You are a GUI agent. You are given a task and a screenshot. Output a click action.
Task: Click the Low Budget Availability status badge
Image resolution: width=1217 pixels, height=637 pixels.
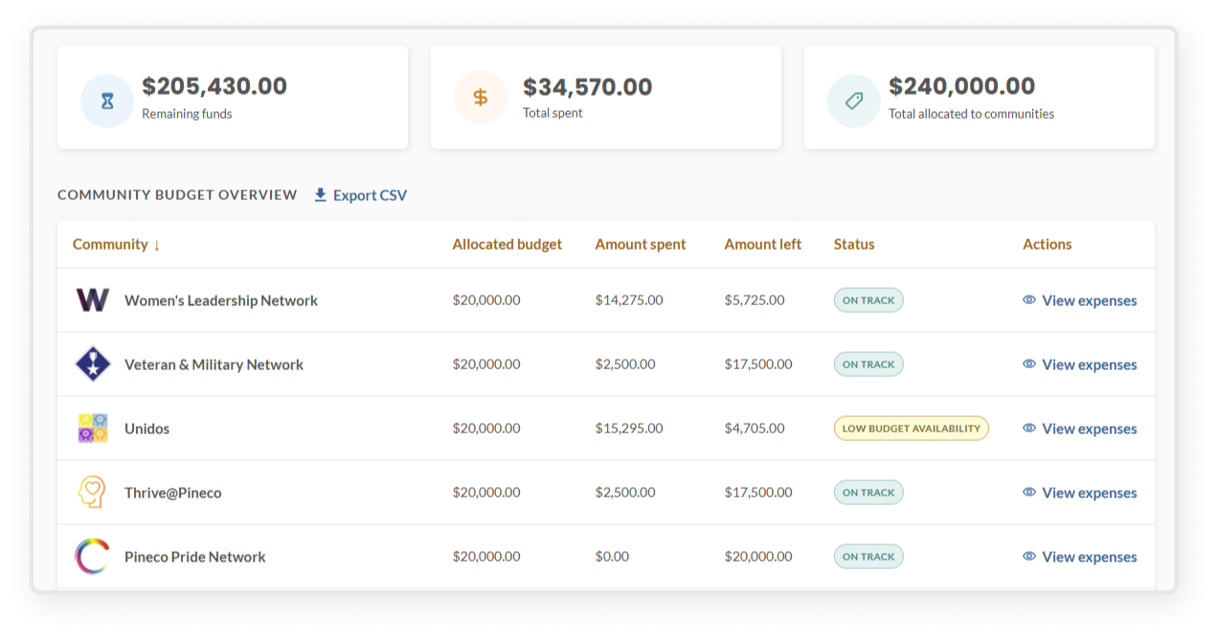point(912,428)
